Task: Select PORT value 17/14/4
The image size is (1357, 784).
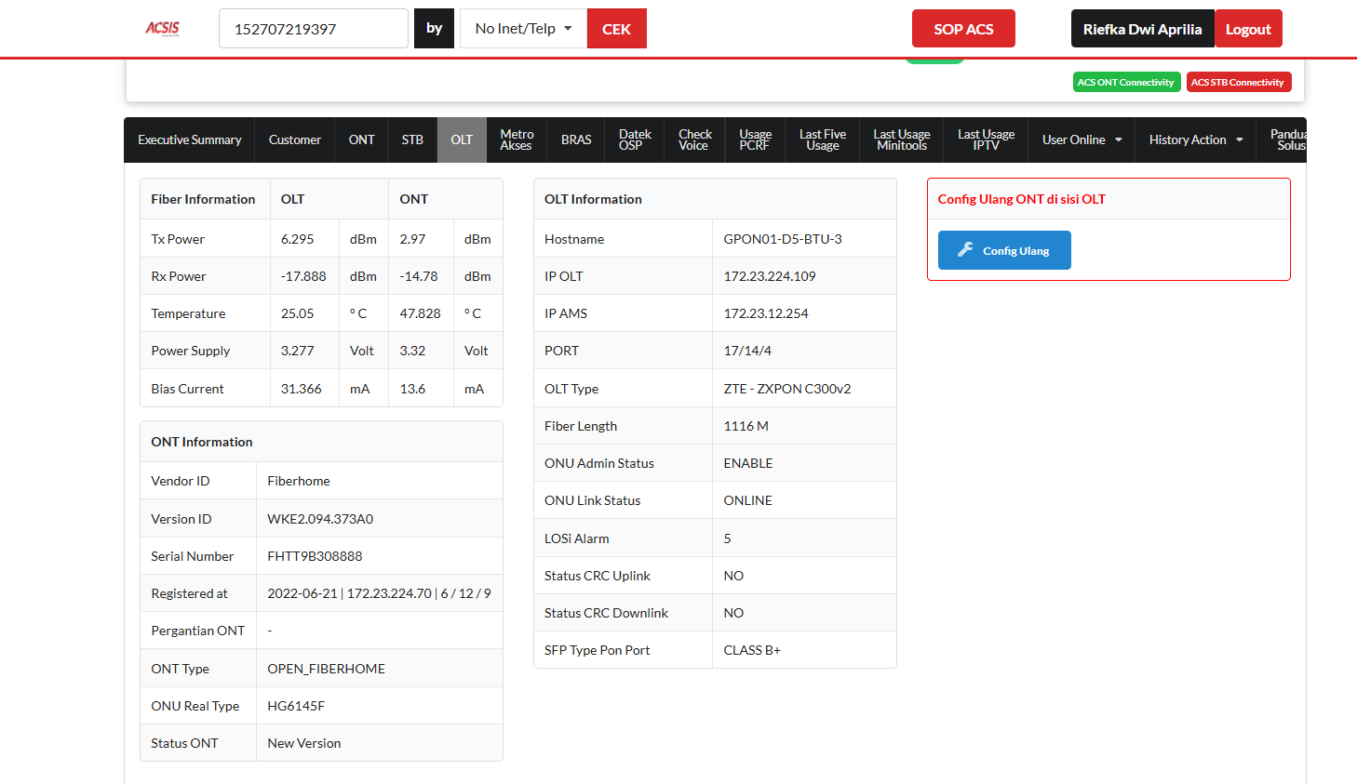Action: (747, 351)
